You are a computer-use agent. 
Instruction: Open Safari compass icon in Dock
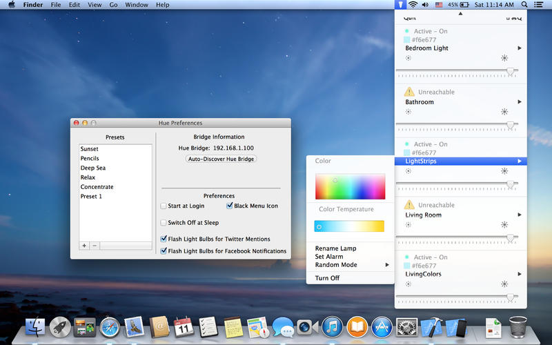pyautogui.click(x=110, y=327)
